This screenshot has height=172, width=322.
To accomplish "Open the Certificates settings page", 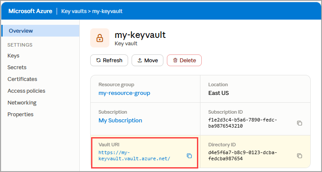I will click(22, 79).
